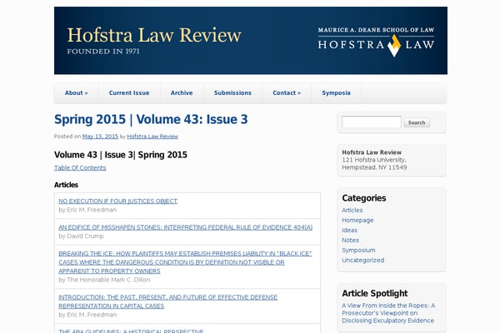Screen dimensions: 500x333
Task: Click the Hofstra Law Review author link
Action: click(x=152, y=137)
